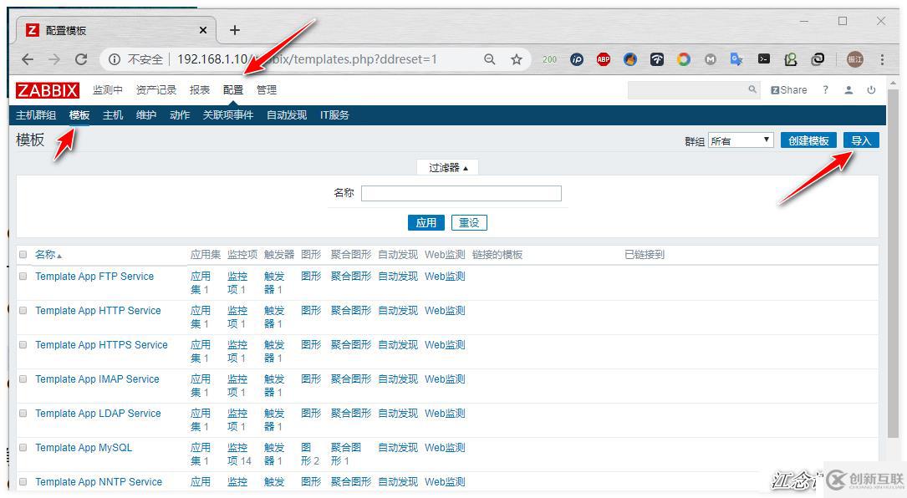Check Template App FTP Service checkbox

[23, 277]
